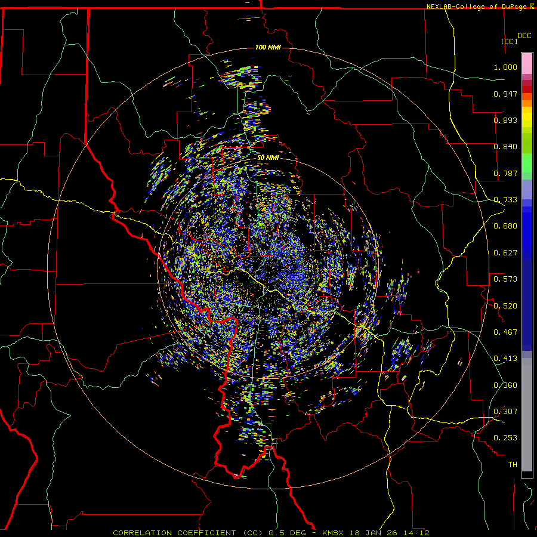
Task: Pick the red color bar segment
Action: [x=527, y=89]
